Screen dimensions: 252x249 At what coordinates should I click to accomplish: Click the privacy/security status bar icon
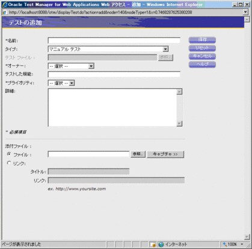coord(153,244)
